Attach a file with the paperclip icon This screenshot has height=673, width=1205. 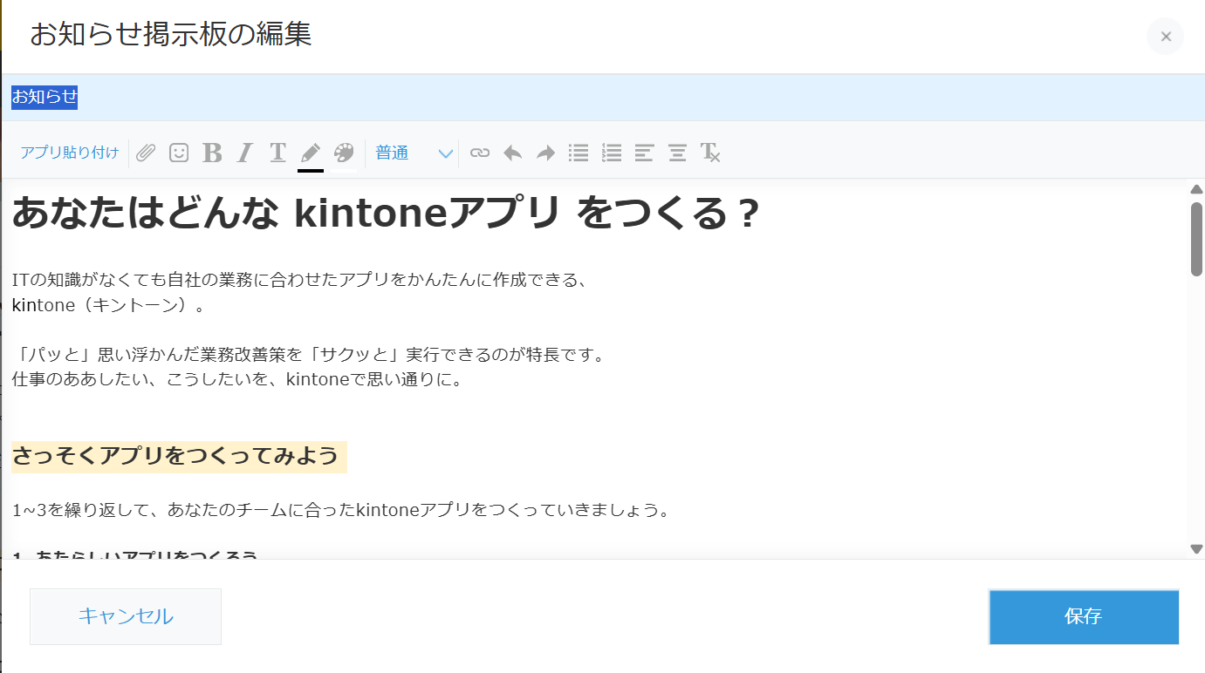click(x=146, y=153)
